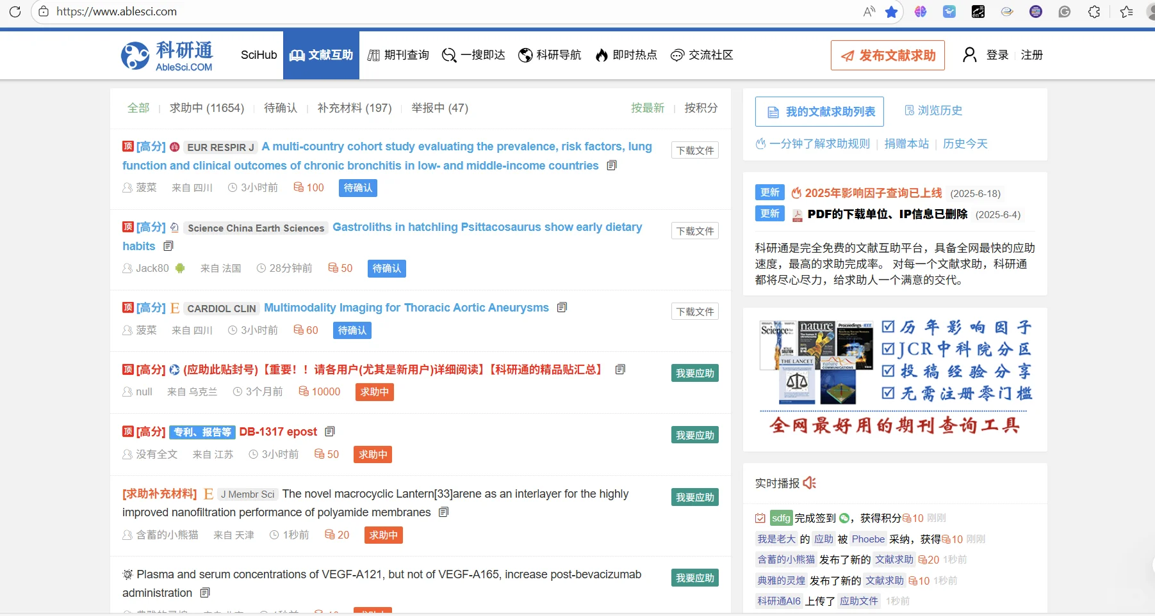Click the green Android icon beside Jack80

(180, 269)
